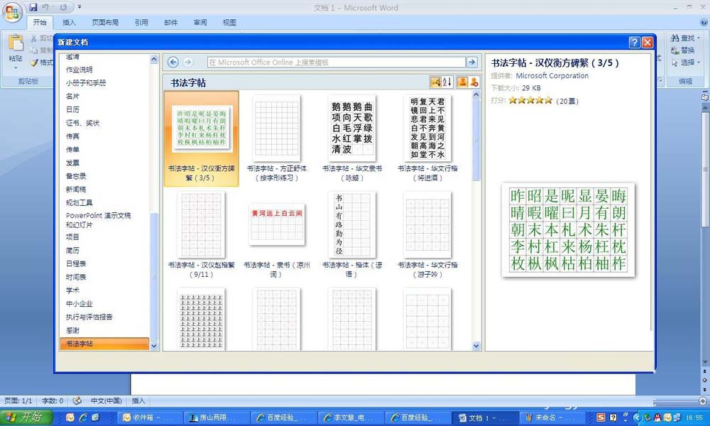Viewport: 710px width, 426px height.
Task: Click the template star rating
Action: coord(530,101)
